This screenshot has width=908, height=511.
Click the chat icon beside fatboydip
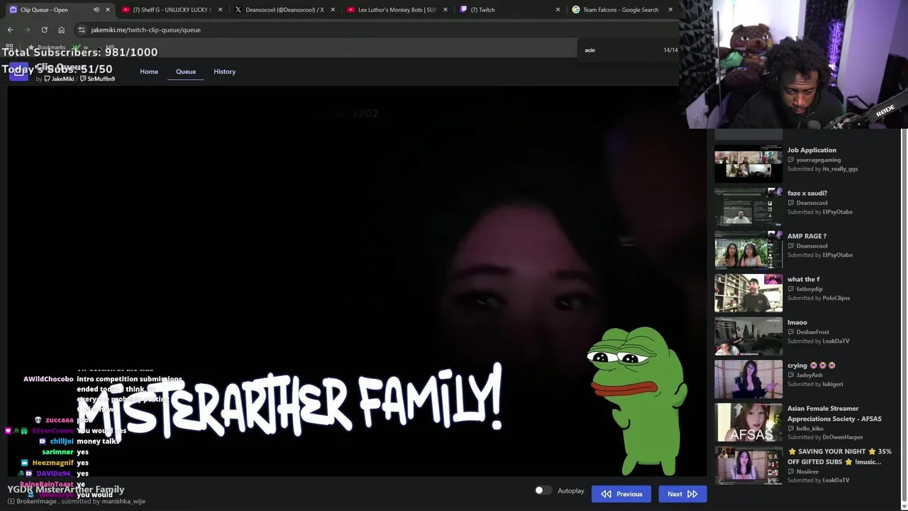[x=791, y=290]
